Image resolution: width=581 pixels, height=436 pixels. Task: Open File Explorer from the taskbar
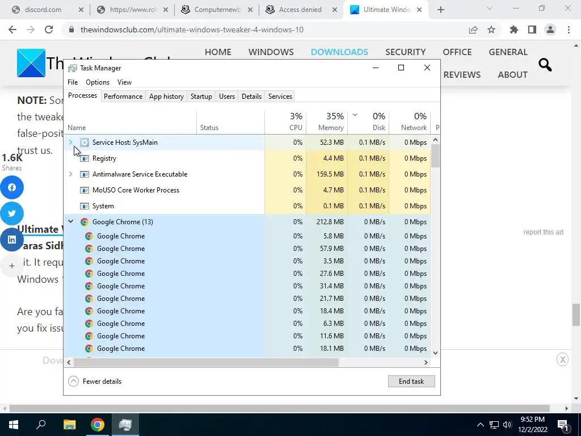point(69,425)
